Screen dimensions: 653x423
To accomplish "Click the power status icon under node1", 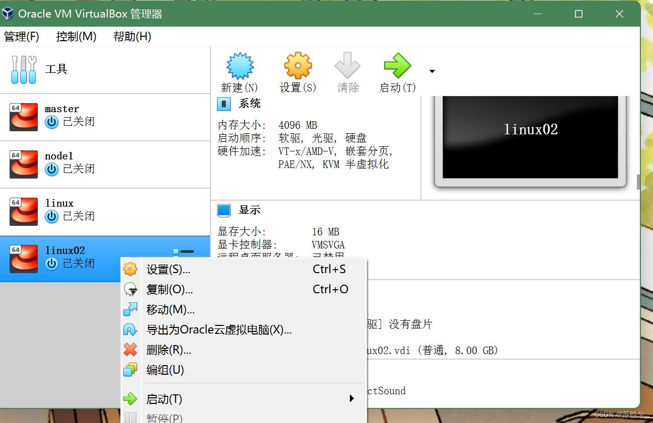I will point(52,169).
